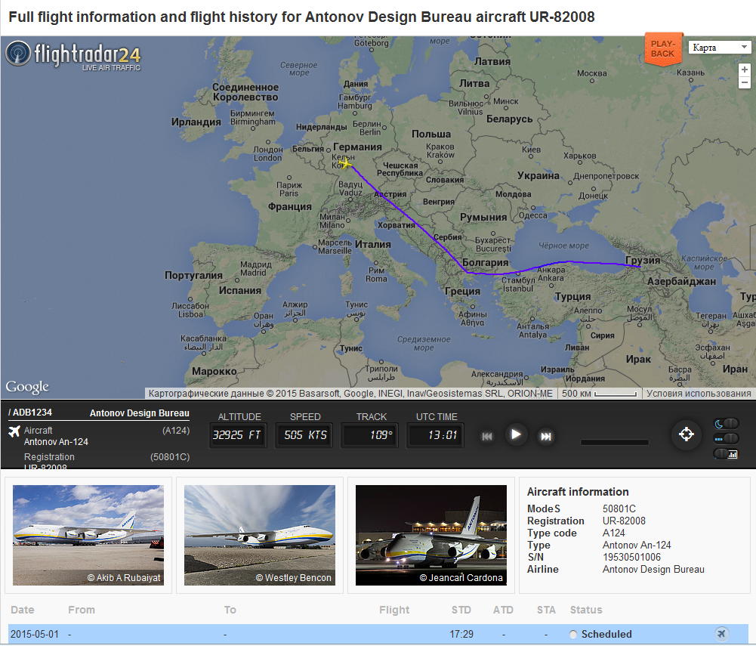Click the STD column header

(461, 610)
